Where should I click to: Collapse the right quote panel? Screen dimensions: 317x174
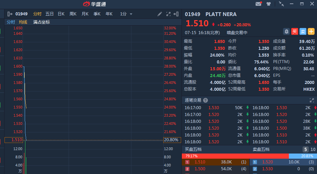[x=176, y=14]
